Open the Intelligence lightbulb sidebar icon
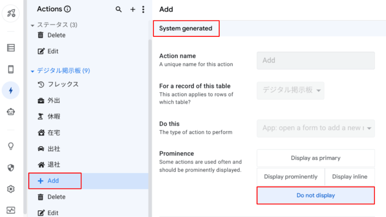 [11, 146]
